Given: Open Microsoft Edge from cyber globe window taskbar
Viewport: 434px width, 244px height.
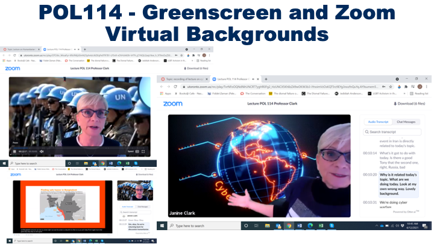Looking at the screenshot, I should click(x=310, y=226).
